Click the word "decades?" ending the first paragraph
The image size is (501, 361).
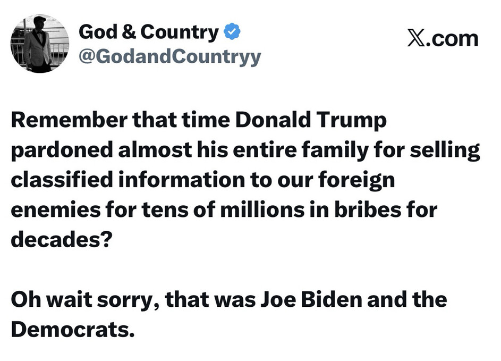(x=60, y=240)
